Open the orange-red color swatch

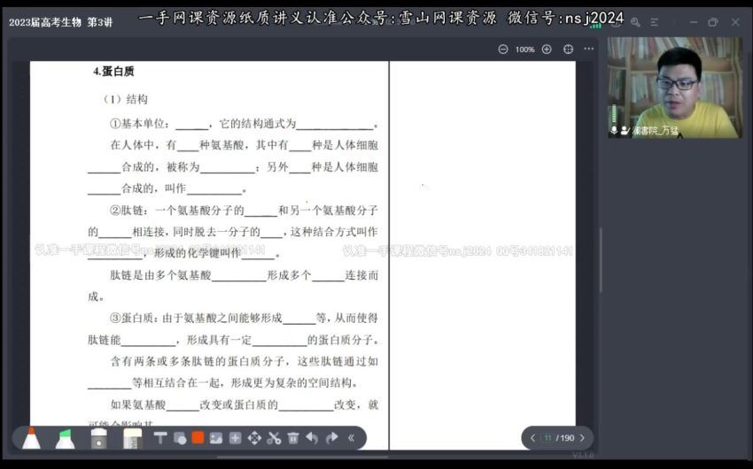(198, 437)
